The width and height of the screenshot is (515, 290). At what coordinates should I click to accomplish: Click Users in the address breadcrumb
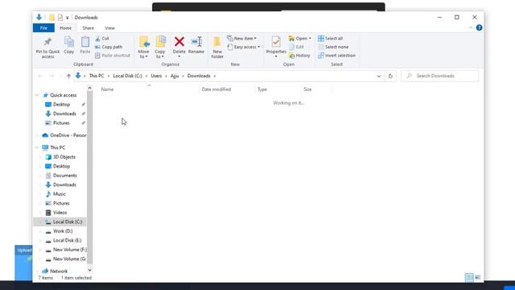(156, 76)
